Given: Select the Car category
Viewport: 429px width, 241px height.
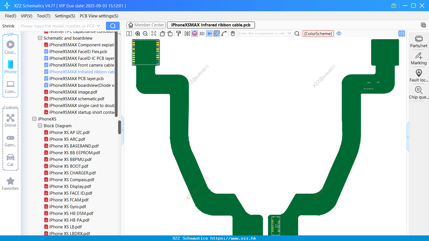Looking at the screenshot, I should click(x=10, y=160).
